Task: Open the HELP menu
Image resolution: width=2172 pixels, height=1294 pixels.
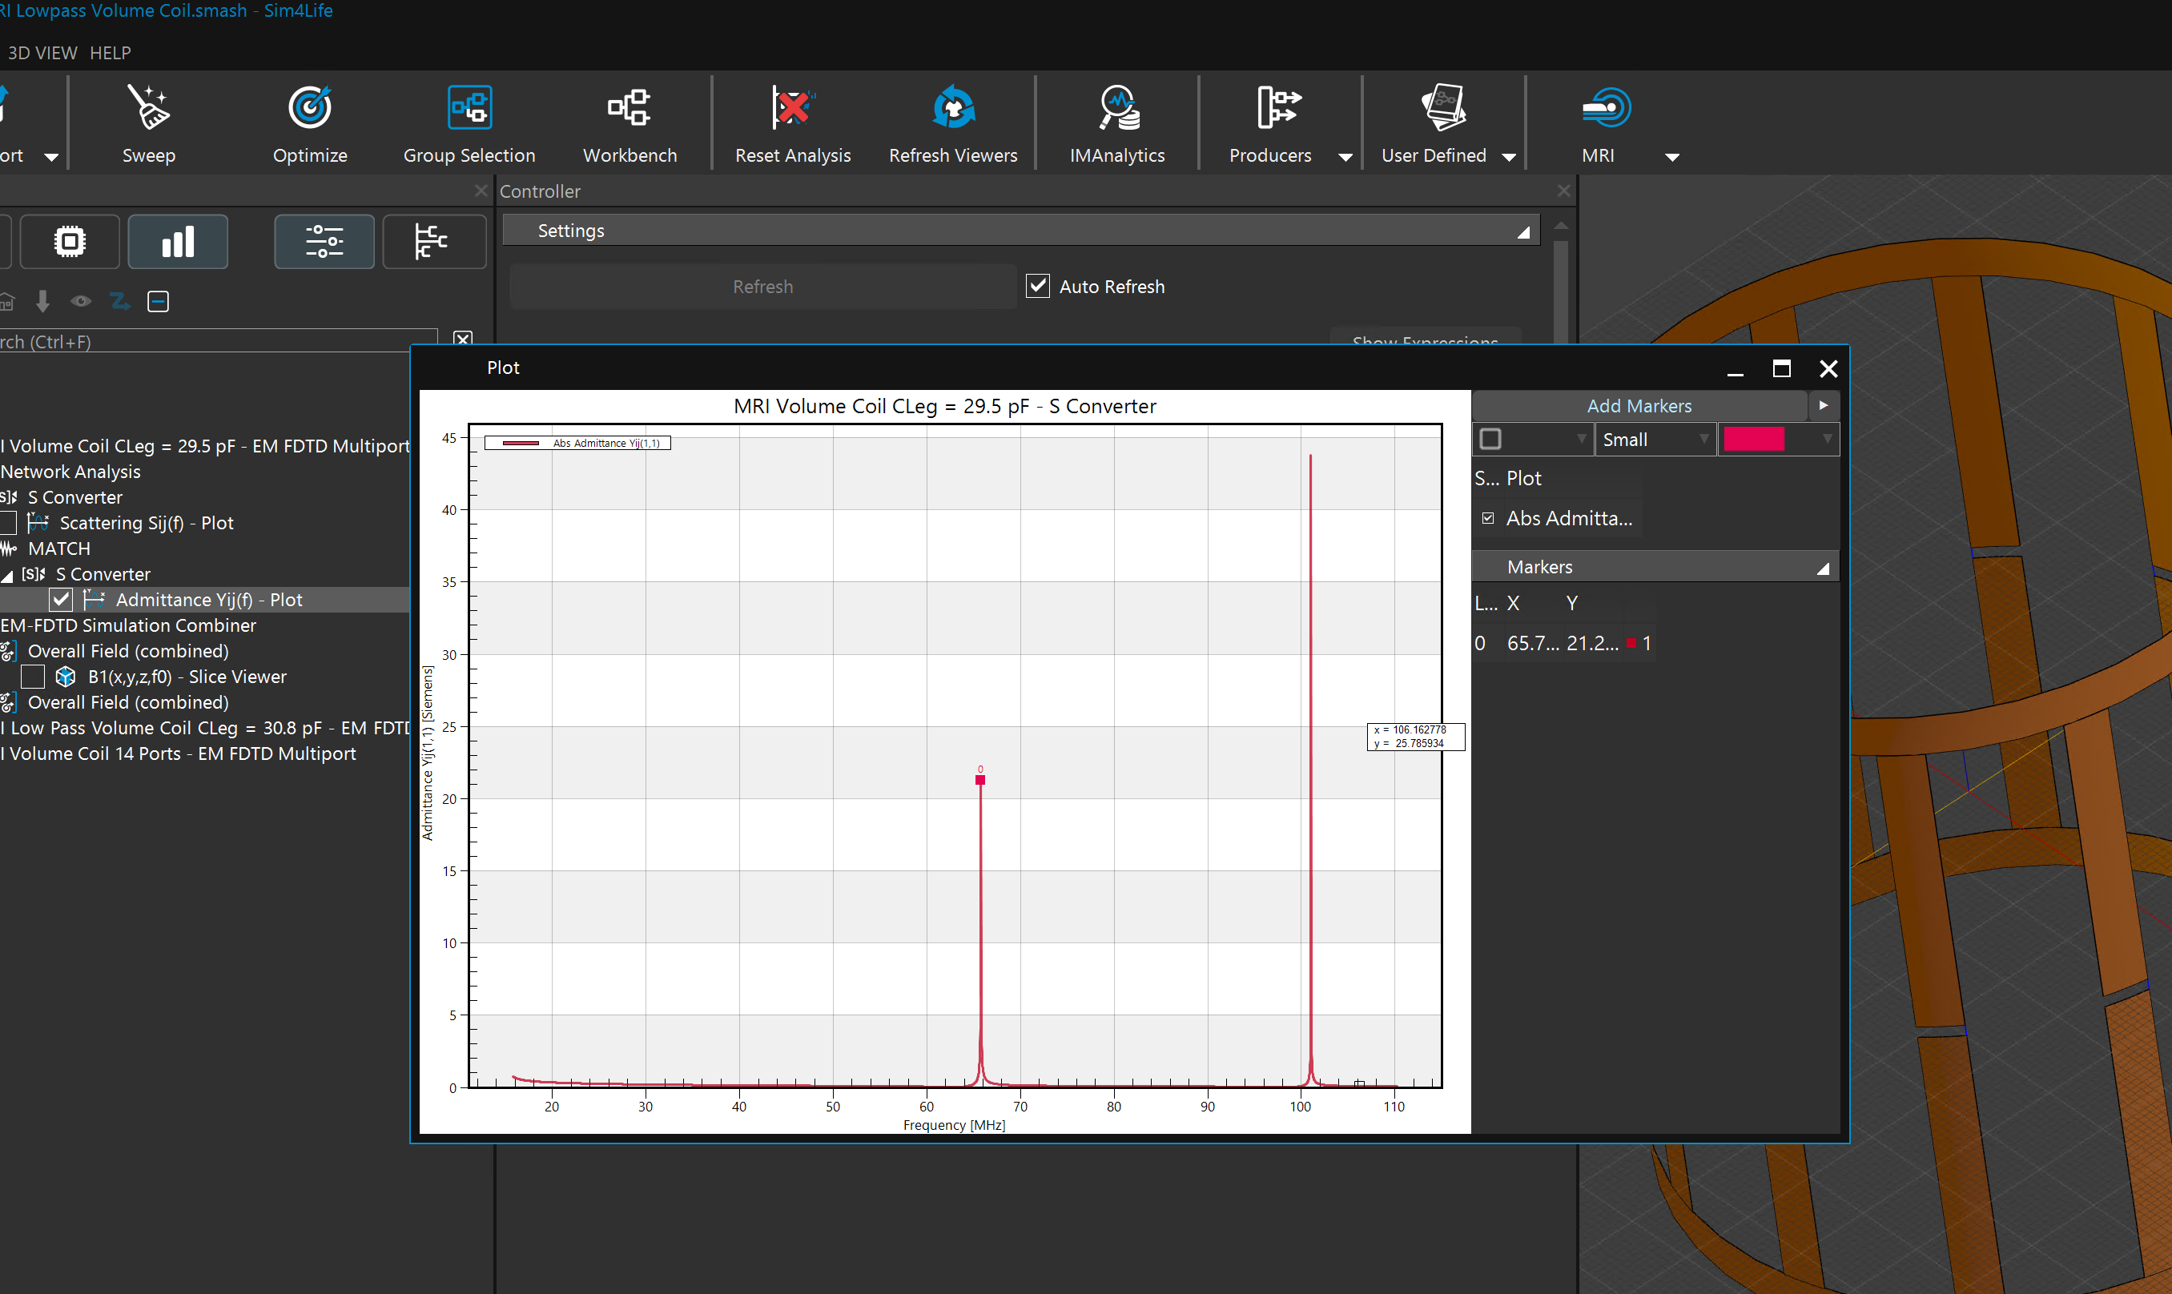Action: click(x=110, y=53)
